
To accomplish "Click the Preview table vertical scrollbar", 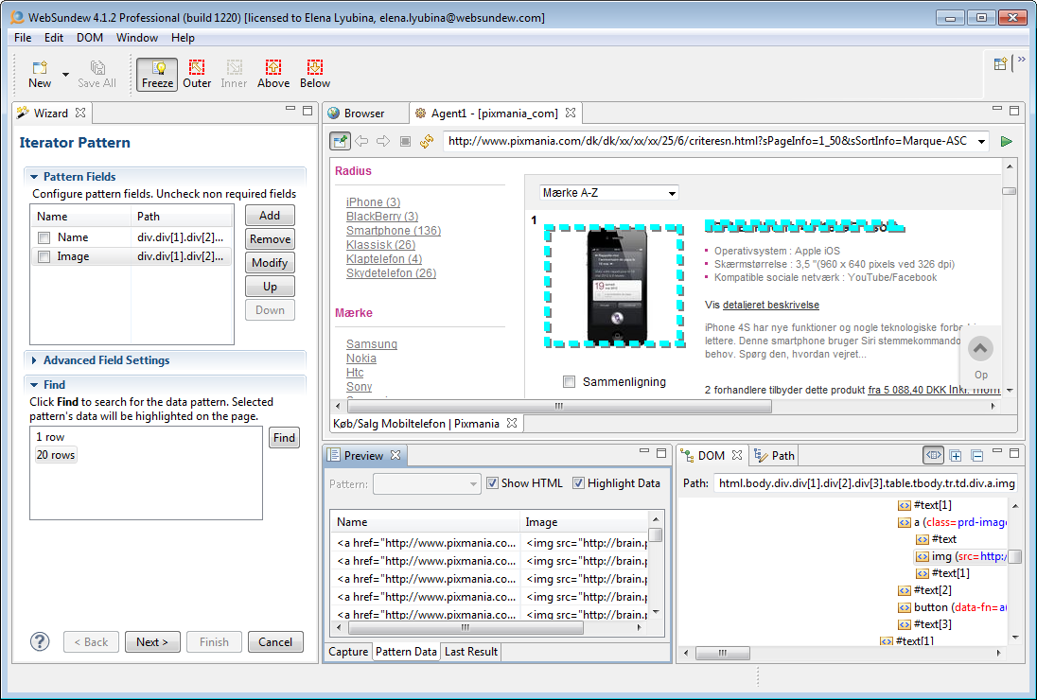I will pos(656,534).
